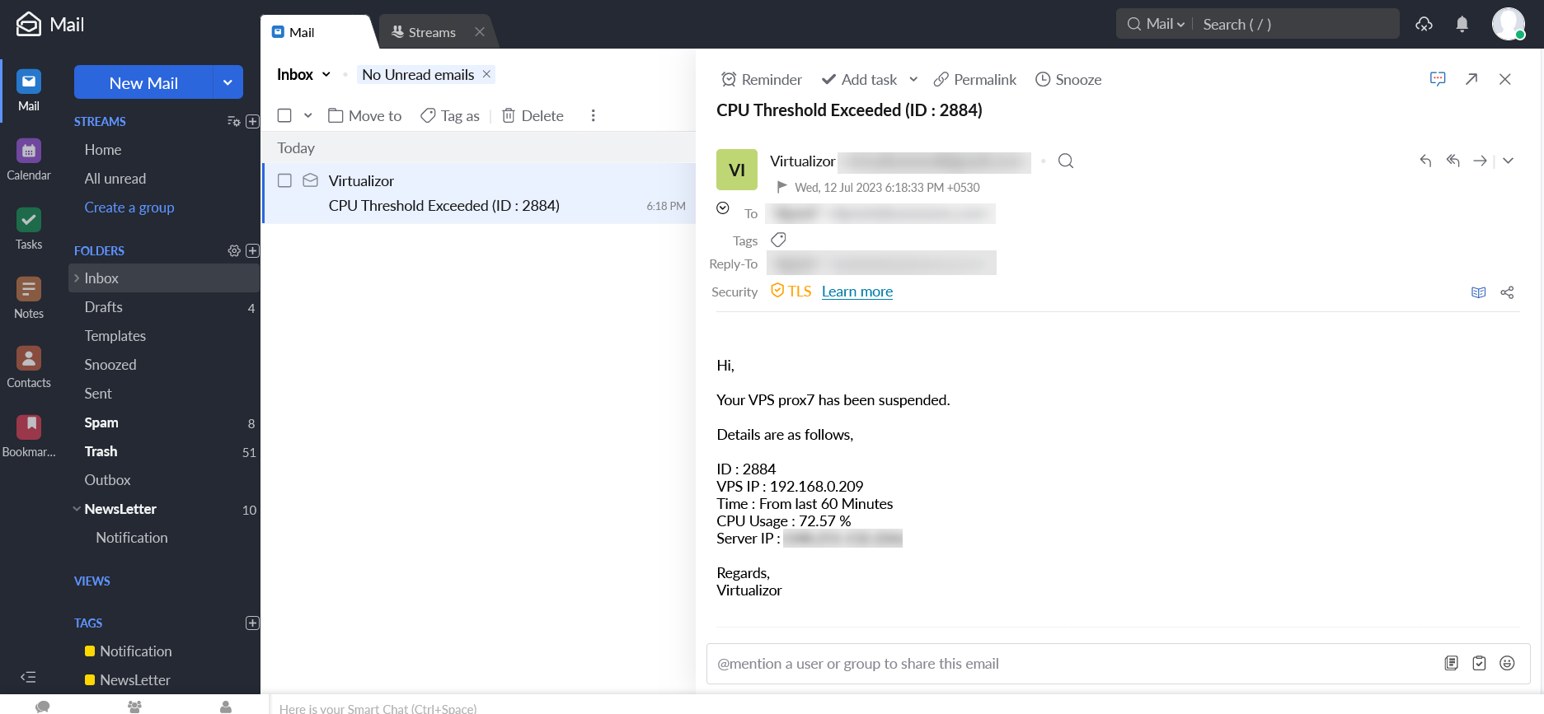This screenshot has width=1544, height=714.
Task: Insert emoji in comment box
Action: [1507, 663]
